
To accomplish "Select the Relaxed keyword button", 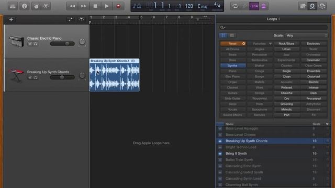I will 286,88.
